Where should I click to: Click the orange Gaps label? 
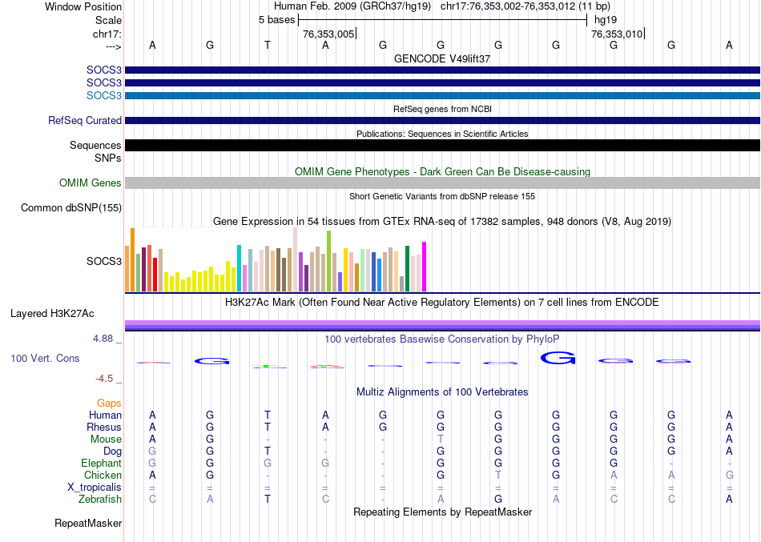point(109,403)
